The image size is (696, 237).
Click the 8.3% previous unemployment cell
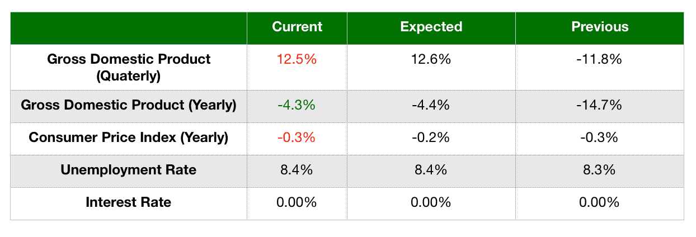[599, 170]
